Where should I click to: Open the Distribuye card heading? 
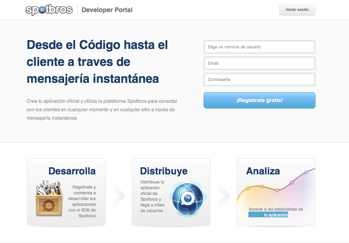tap(164, 171)
